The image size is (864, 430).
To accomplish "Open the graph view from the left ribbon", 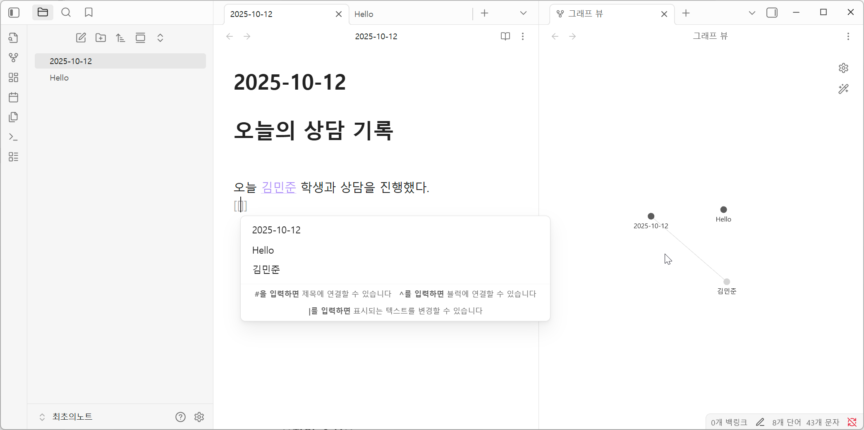I will click(14, 58).
